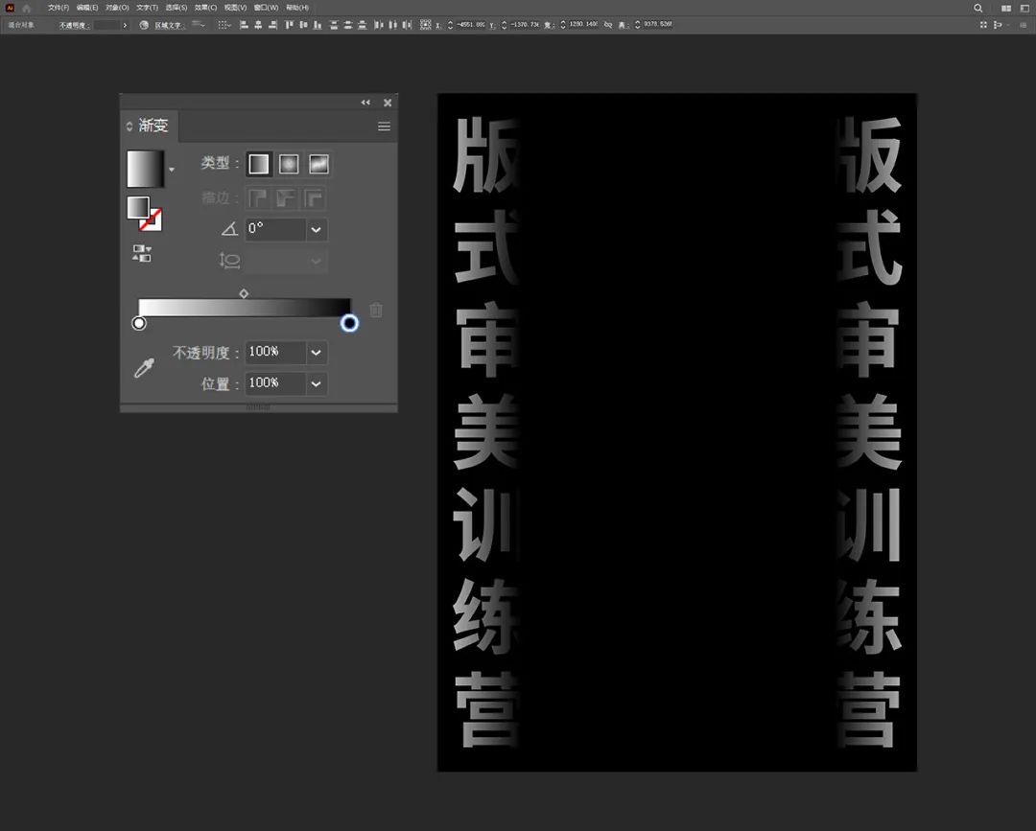Choose the freeform gradient type
1036x831 pixels.
318,164
